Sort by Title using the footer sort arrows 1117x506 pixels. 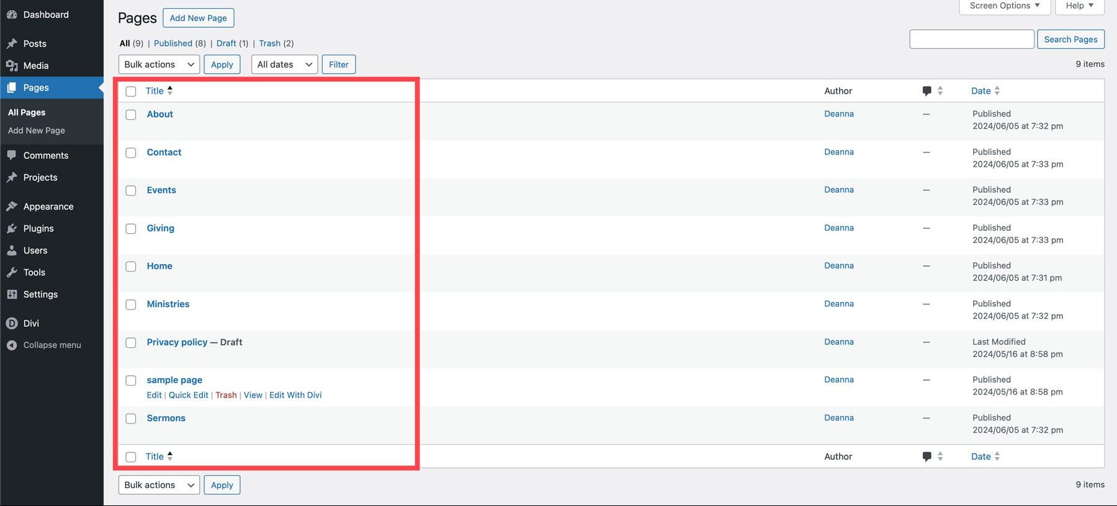170,456
